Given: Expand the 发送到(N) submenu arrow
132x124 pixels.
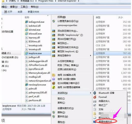Looking at the screenshot, I should (90, 93).
